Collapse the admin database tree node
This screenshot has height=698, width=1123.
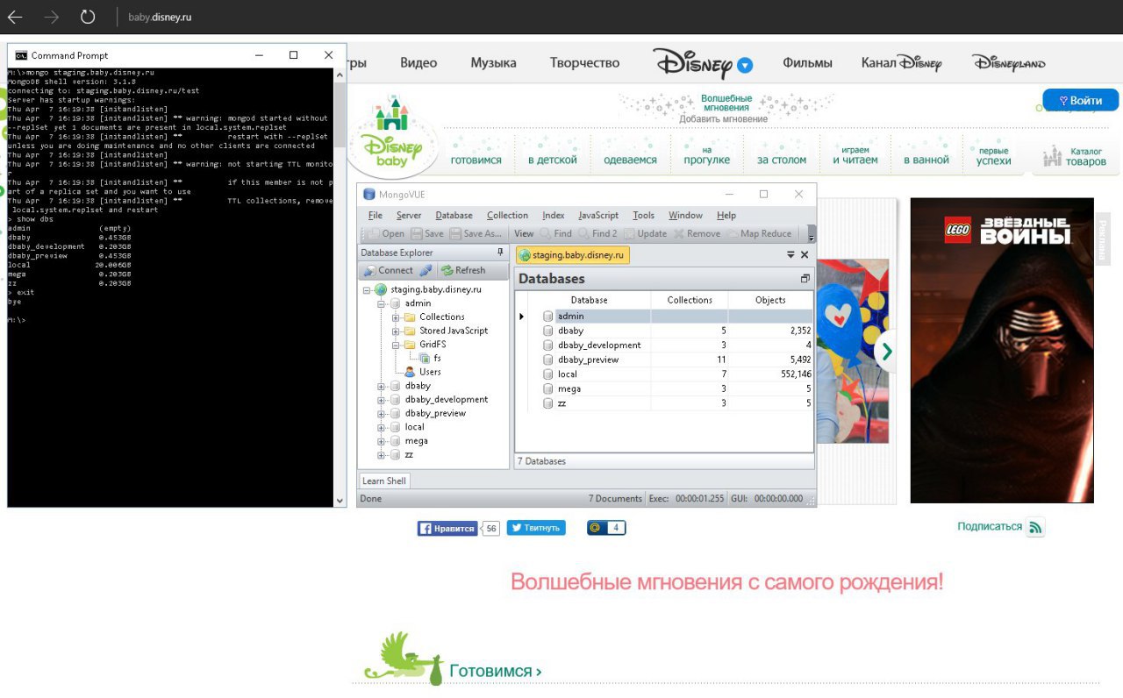tap(382, 303)
